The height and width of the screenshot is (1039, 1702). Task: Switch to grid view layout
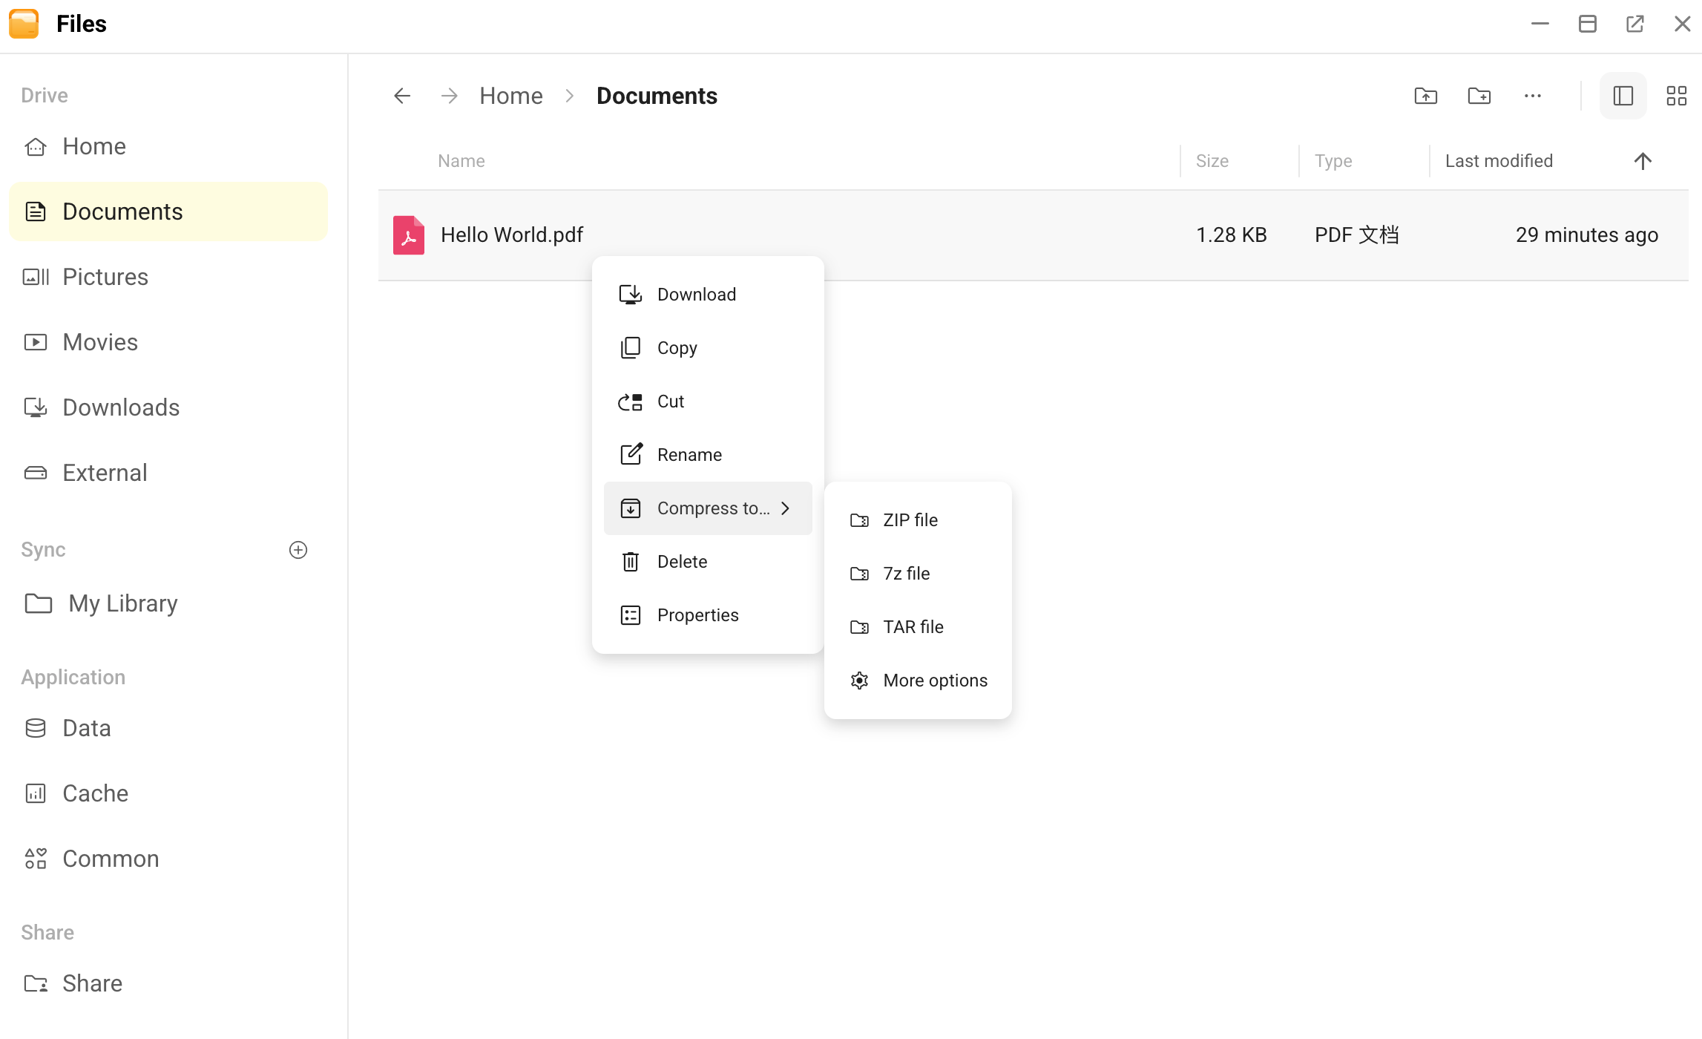[x=1676, y=96]
